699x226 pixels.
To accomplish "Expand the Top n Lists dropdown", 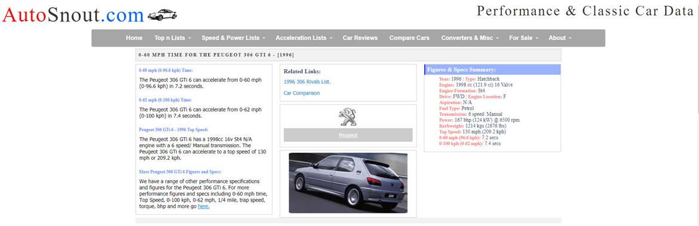I will tap(173, 38).
